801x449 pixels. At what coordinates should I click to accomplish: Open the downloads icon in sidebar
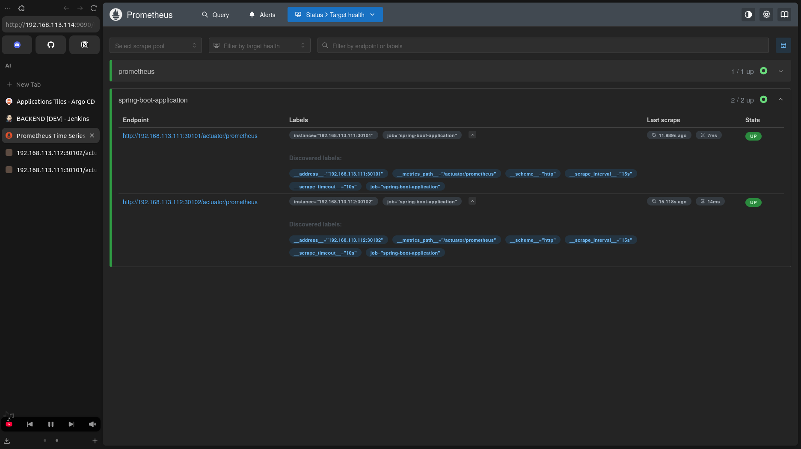7,441
